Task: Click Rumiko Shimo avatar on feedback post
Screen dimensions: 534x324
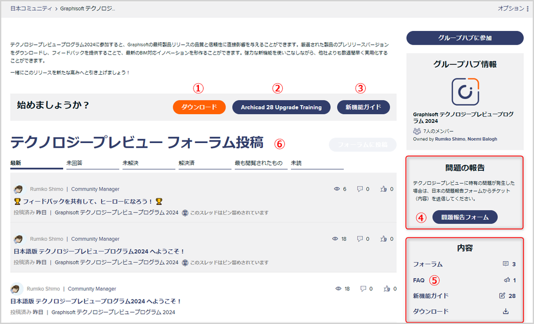Action: (x=18, y=189)
